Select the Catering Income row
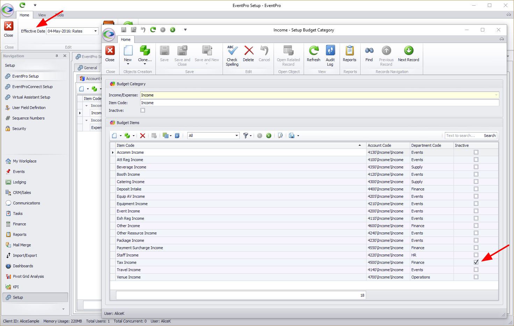 coord(304,182)
